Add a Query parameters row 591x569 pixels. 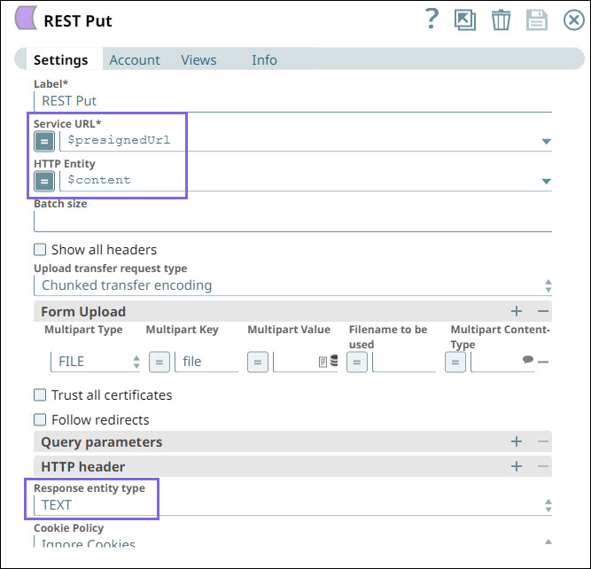[x=517, y=441]
